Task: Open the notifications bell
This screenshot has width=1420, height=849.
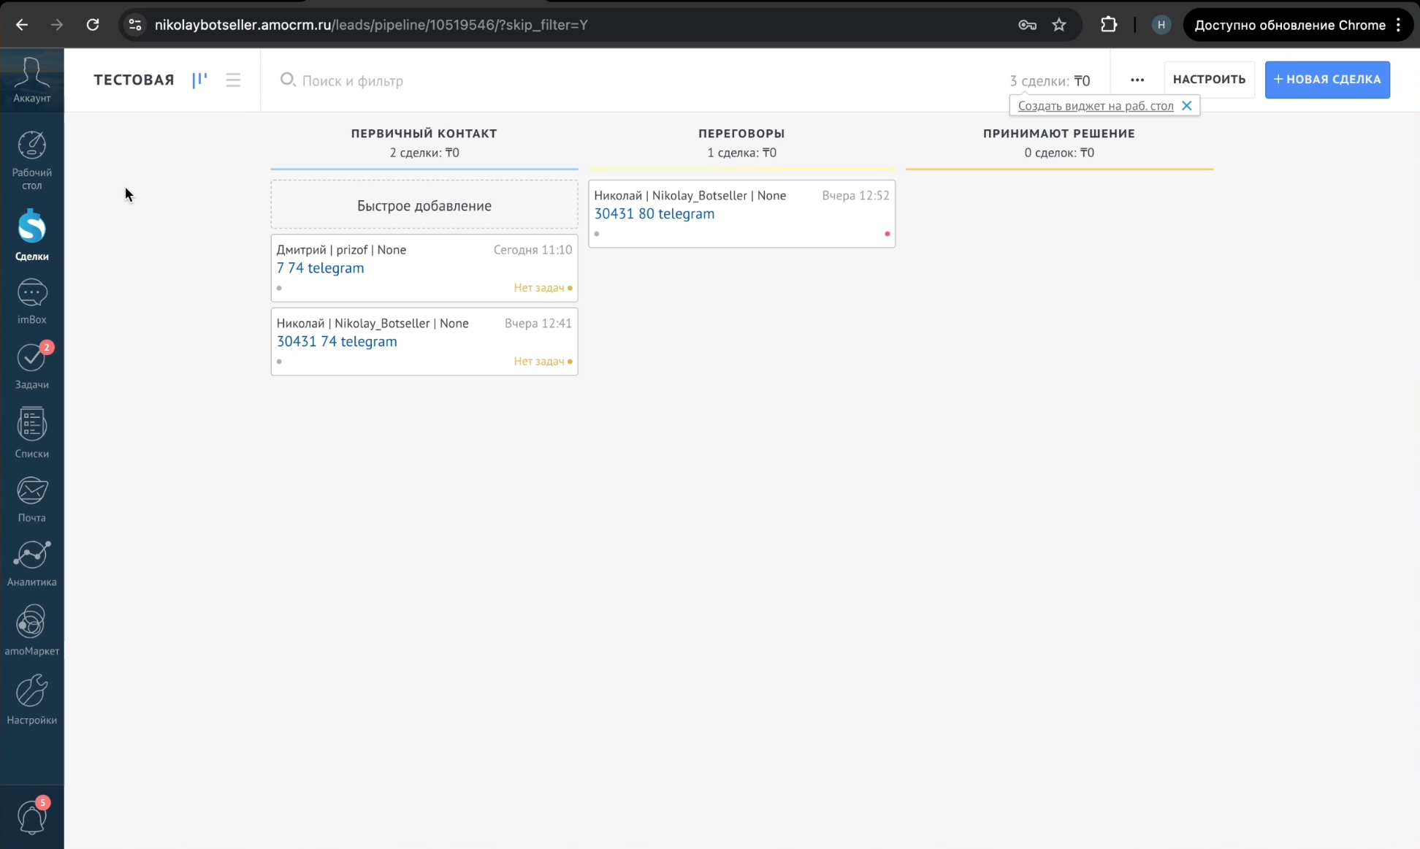Action: (x=31, y=817)
